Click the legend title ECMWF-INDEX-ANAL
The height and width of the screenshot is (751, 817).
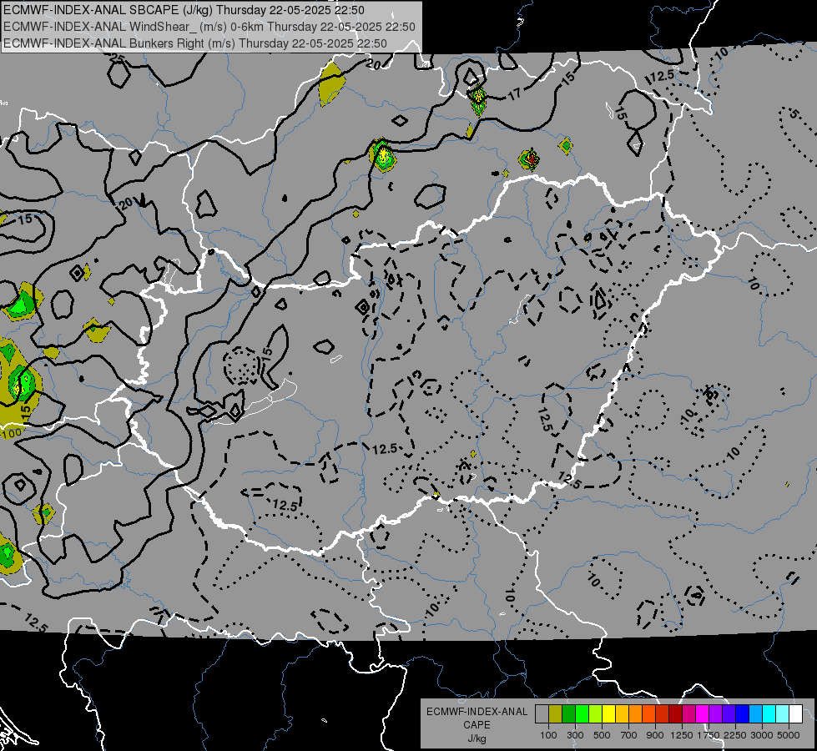(477, 712)
